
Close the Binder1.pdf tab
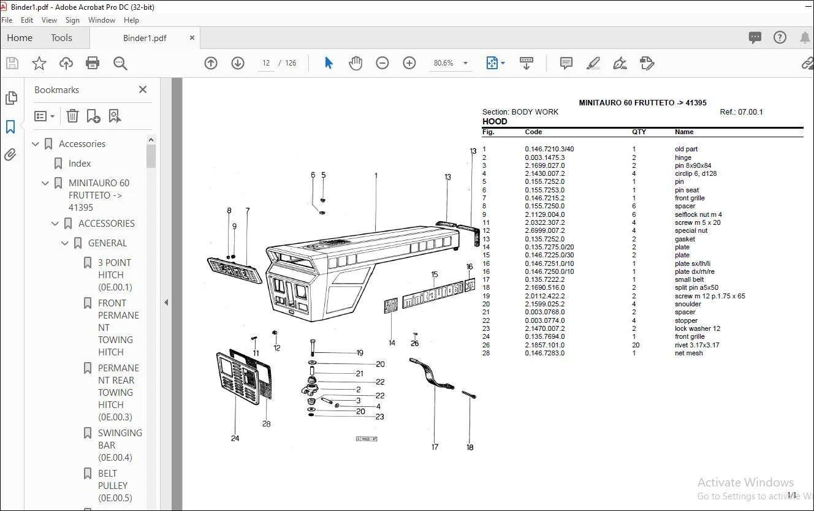tap(192, 38)
